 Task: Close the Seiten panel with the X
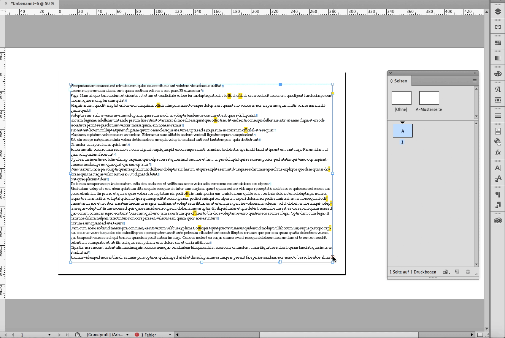[x=391, y=73]
